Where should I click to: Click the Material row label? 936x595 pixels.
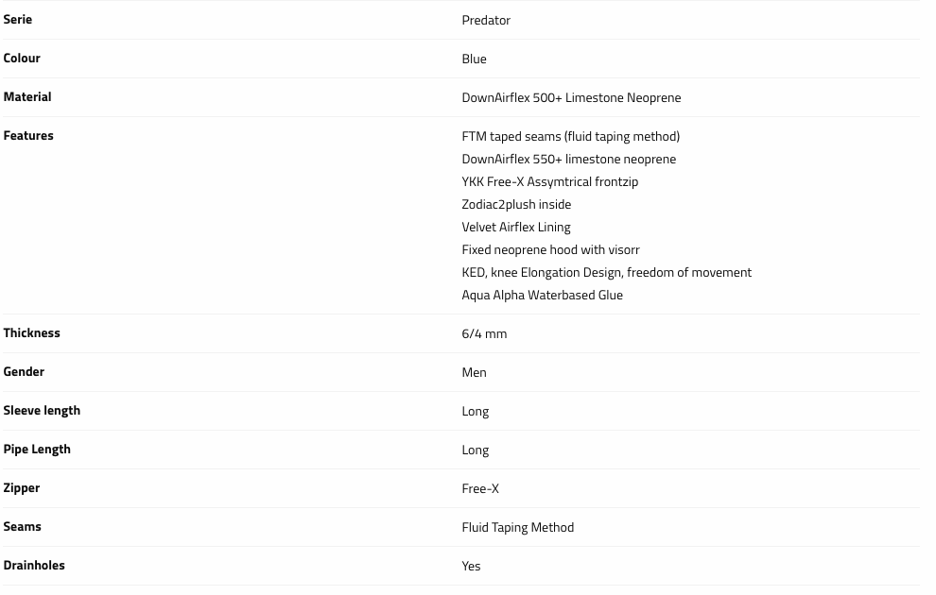27,96
